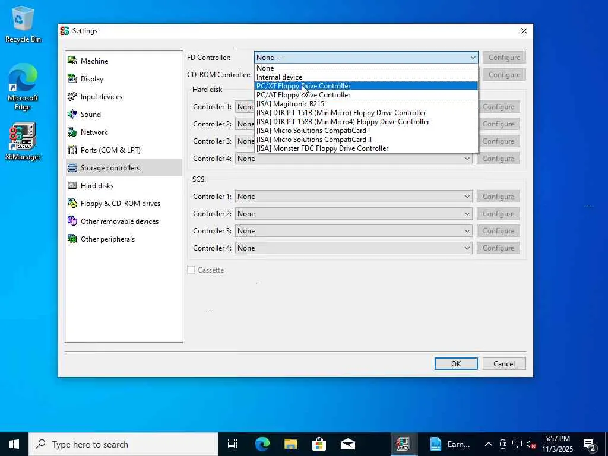Click the Floppy & CD-ROM drives icon
Screen dimensions: 608x456
(x=72, y=203)
